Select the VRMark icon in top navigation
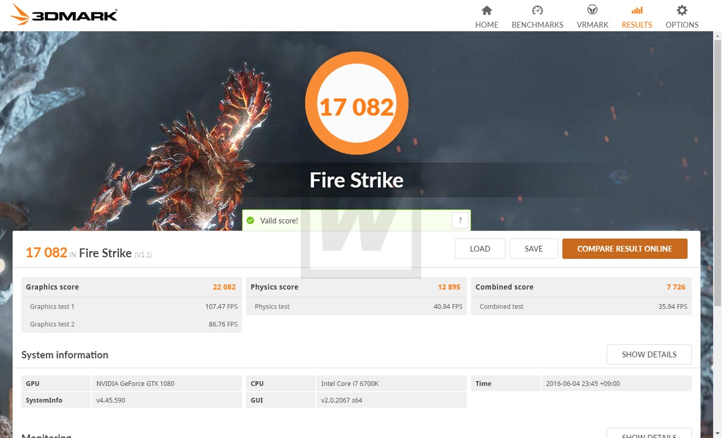Image resolution: width=722 pixels, height=438 pixels. 593,10
